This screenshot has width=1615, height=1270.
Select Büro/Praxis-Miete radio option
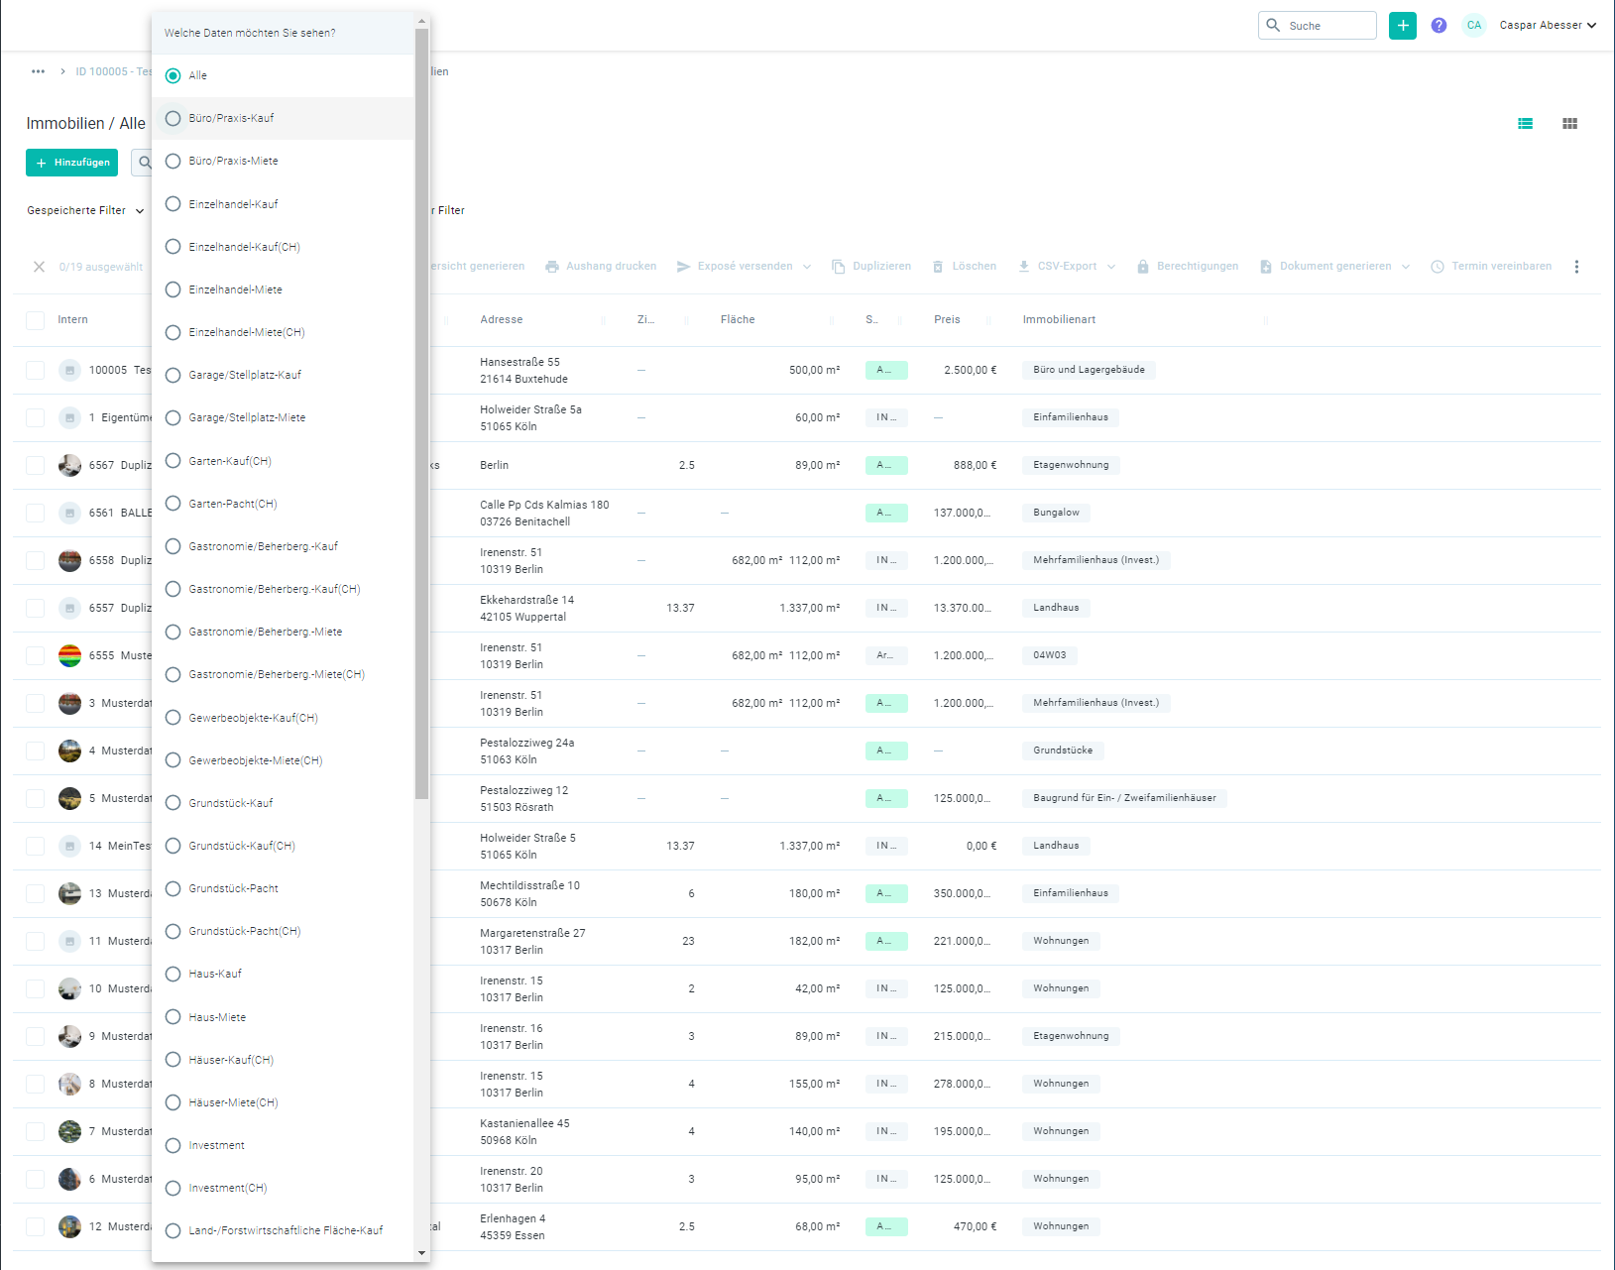click(x=173, y=161)
